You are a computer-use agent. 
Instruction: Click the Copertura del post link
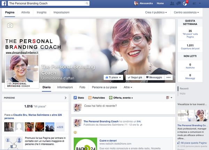[x=190, y=48]
